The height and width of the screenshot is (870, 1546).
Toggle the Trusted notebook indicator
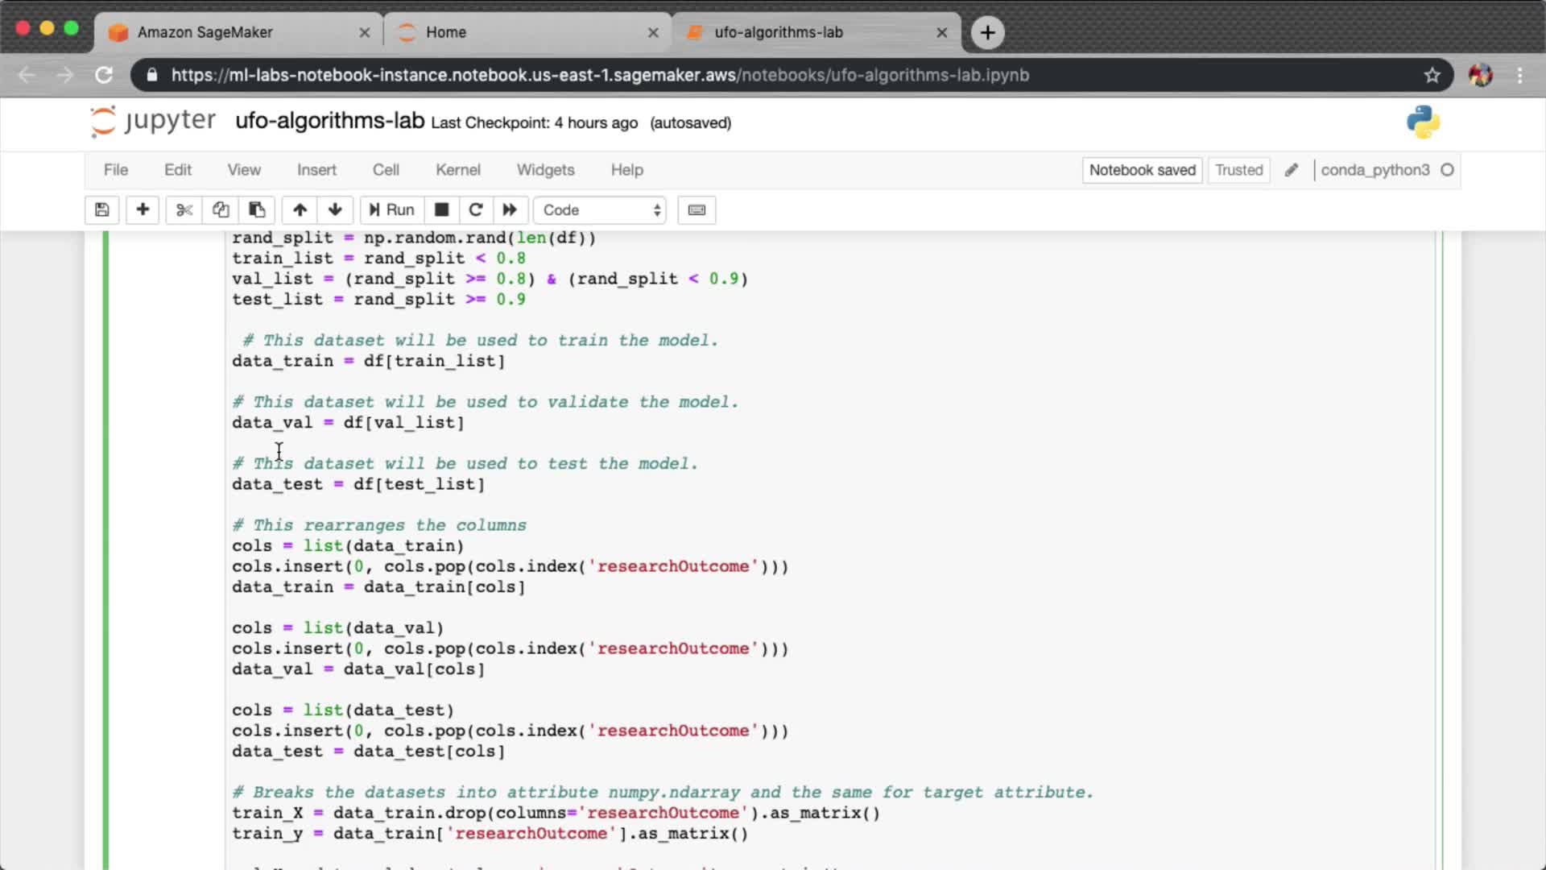coord(1238,170)
